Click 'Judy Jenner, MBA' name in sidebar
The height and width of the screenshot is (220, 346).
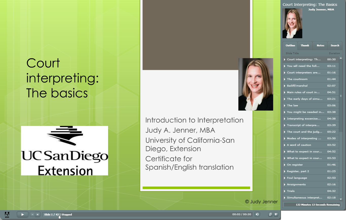321,10
